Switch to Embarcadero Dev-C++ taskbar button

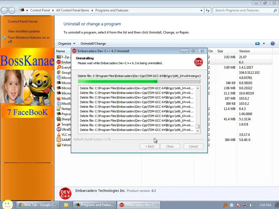click(x=139, y=205)
